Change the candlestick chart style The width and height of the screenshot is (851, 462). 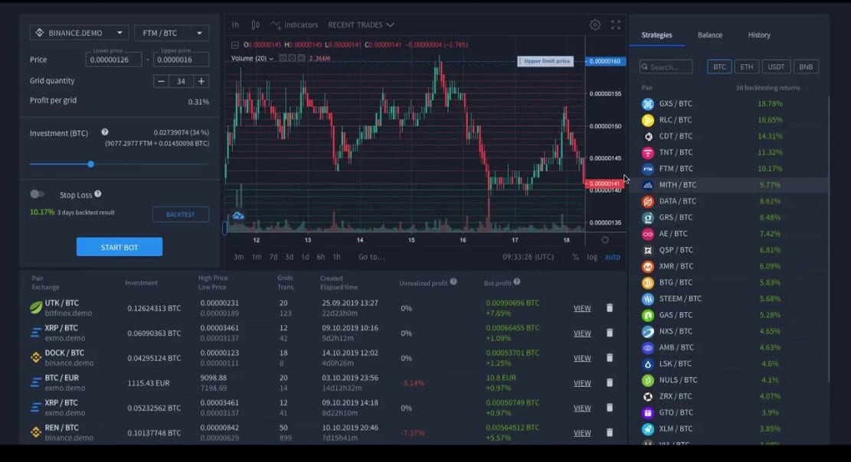(255, 25)
